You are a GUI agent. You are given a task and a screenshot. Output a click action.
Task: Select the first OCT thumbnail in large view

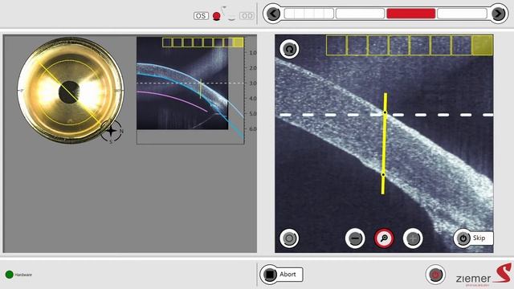[337, 45]
